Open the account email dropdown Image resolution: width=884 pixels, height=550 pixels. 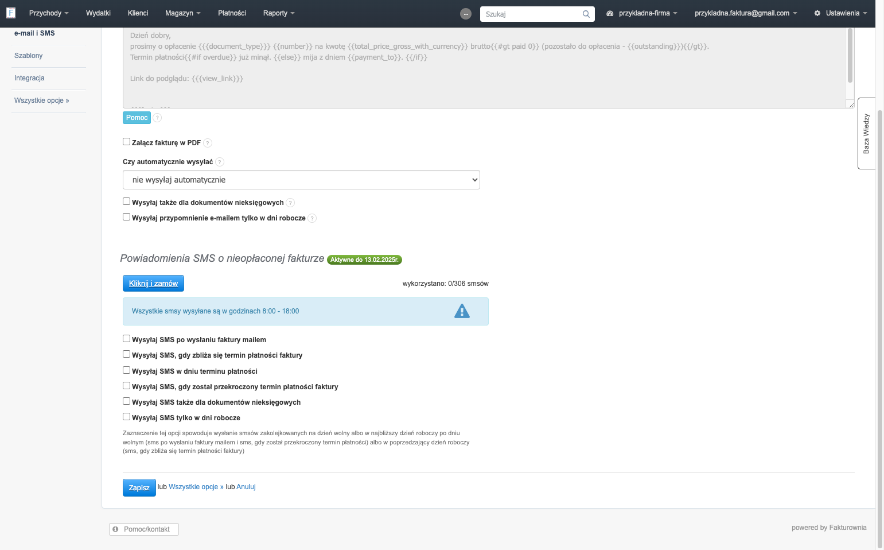[746, 13]
